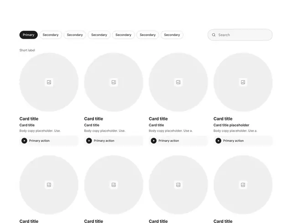This screenshot has height=223, width=292.
Task: Click play icon in third card's Primary action
Action: coord(154,141)
